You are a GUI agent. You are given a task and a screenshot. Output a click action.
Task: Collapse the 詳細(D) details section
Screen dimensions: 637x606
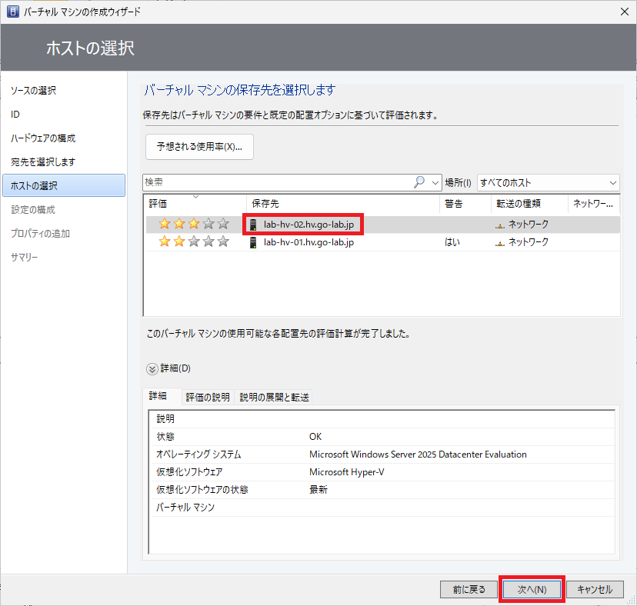point(152,369)
